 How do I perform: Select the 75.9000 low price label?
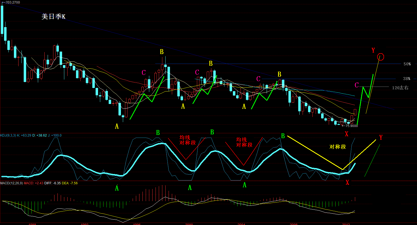tap(351, 126)
